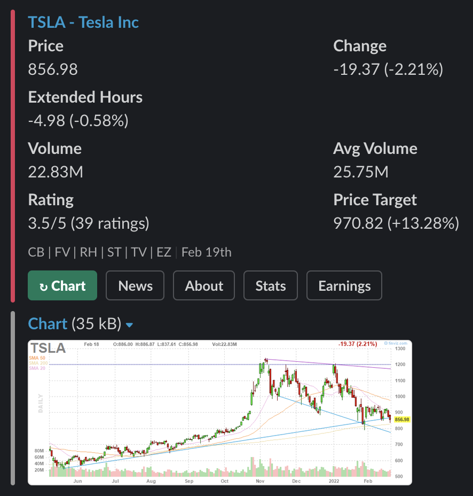
Task: Select the Stats button
Action: click(271, 286)
